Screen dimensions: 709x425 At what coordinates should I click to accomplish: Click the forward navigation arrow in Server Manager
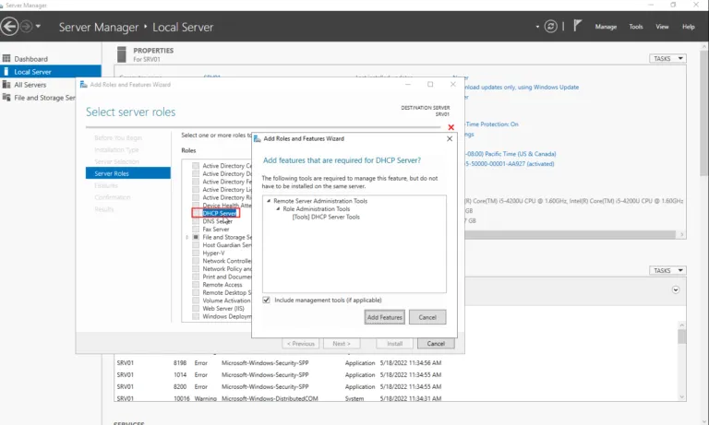pyautogui.click(x=26, y=27)
